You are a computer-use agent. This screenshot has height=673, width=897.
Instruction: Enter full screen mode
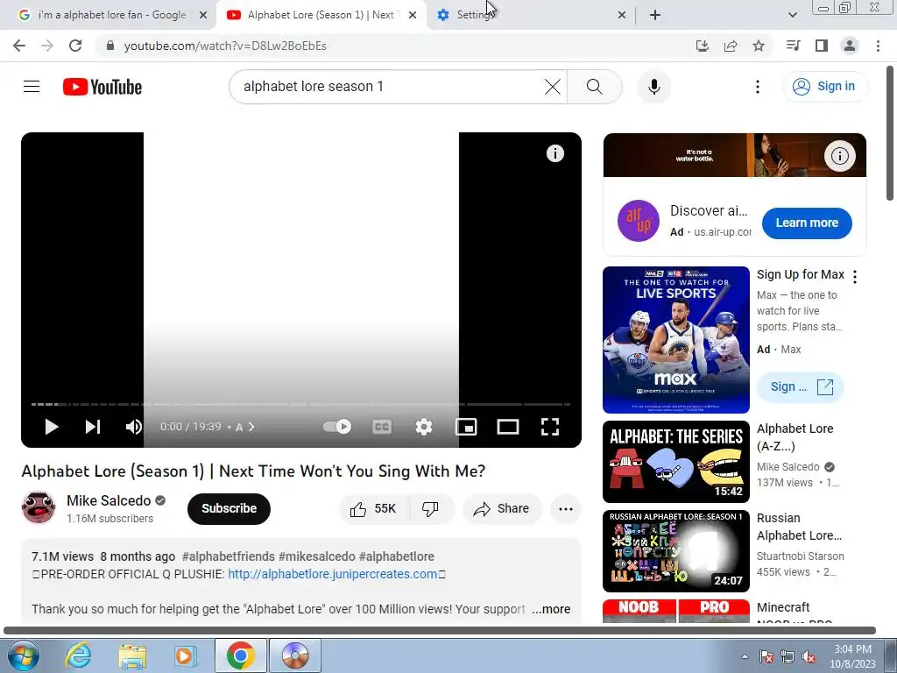click(550, 427)
